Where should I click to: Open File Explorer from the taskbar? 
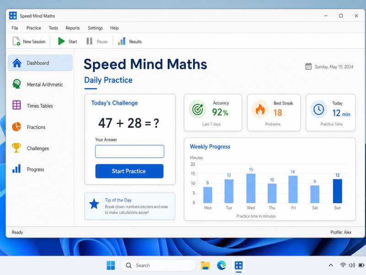click(x=205, y=265)
